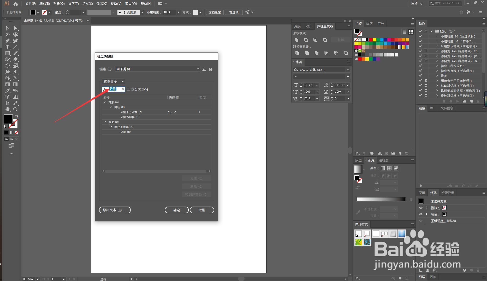
Task: Collapse the 效果 (C) tree node
Action: coord(105,122)
